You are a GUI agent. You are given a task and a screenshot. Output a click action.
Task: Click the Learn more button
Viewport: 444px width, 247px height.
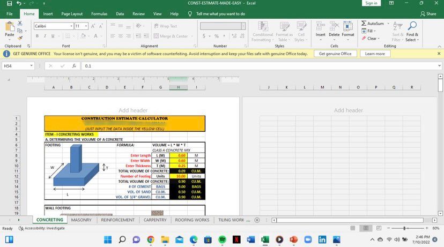375,54
